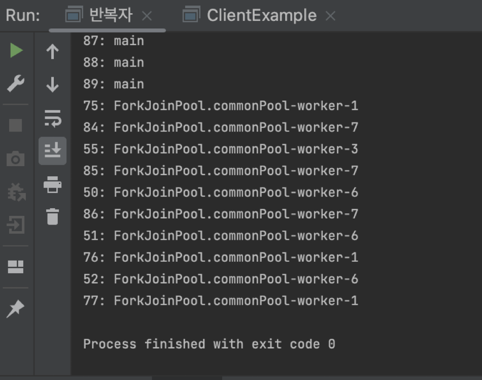The width and height of the screenshot is (482, 380).
Task: Click the line '85: ForkJoinPool.commonPool-worker-7'
Action: click(221, 171)
